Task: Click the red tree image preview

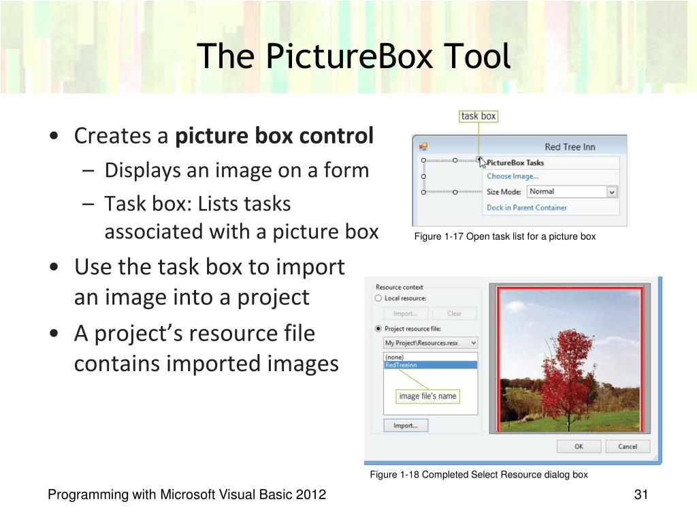Action: pyautogui.click(x=570, y=360)
